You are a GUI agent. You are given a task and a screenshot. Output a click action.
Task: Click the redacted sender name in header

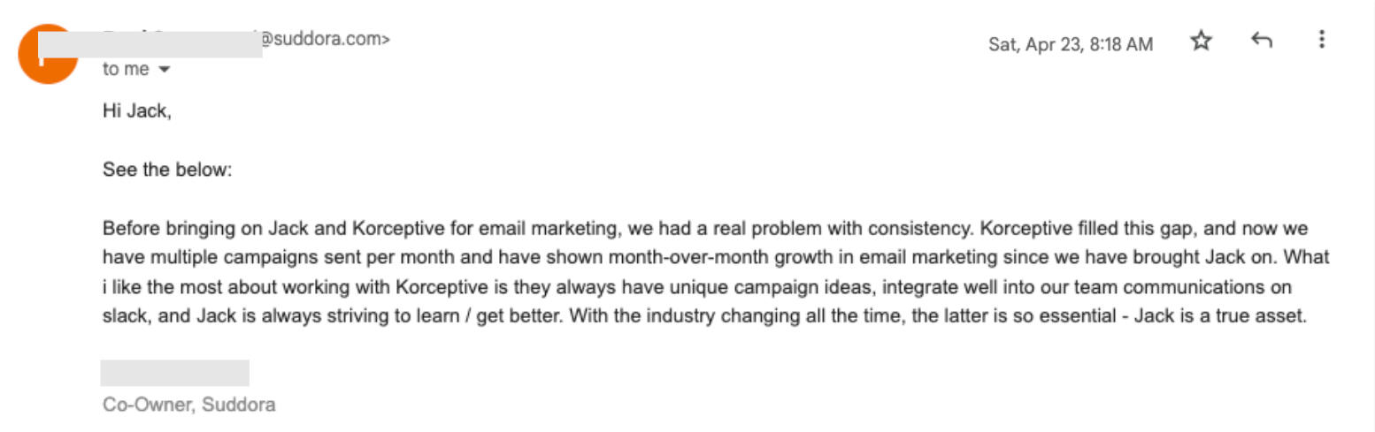(150, 43)
